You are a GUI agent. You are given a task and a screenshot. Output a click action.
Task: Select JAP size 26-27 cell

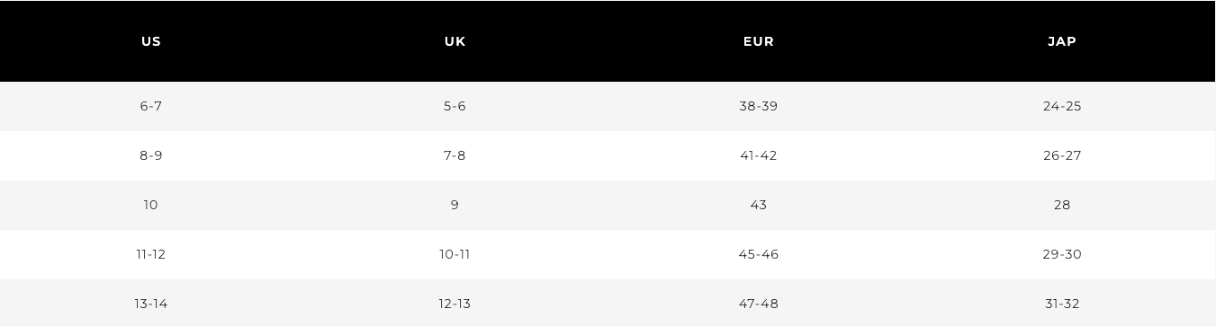click(1062, 155)
